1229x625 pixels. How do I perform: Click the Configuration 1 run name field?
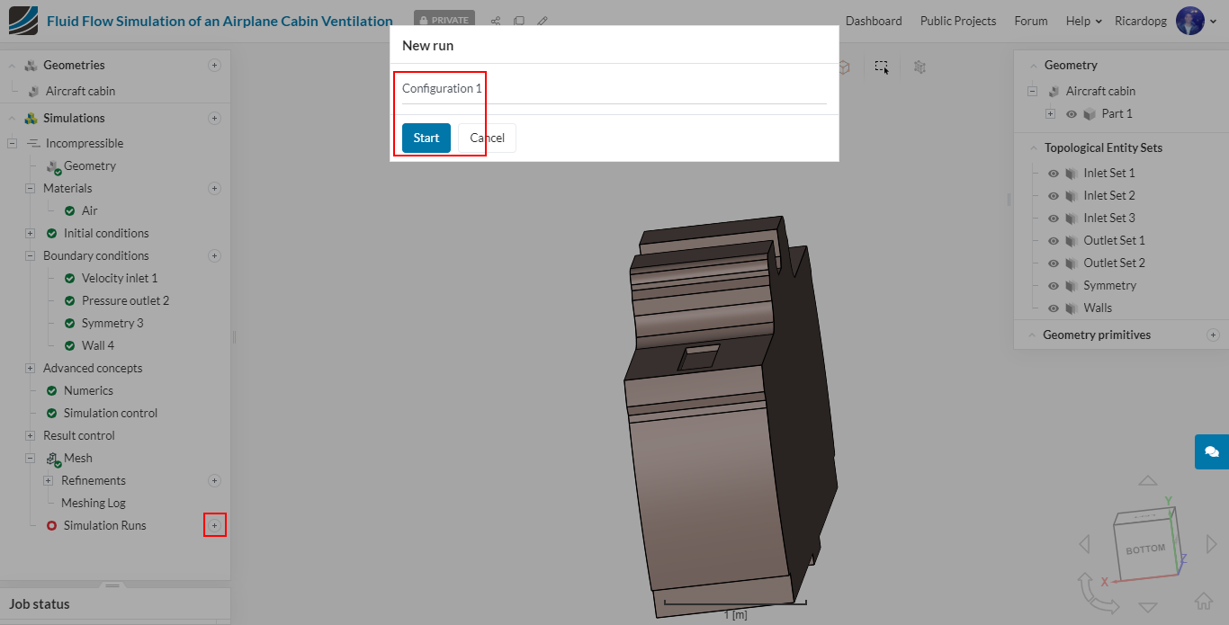[614, 89]
